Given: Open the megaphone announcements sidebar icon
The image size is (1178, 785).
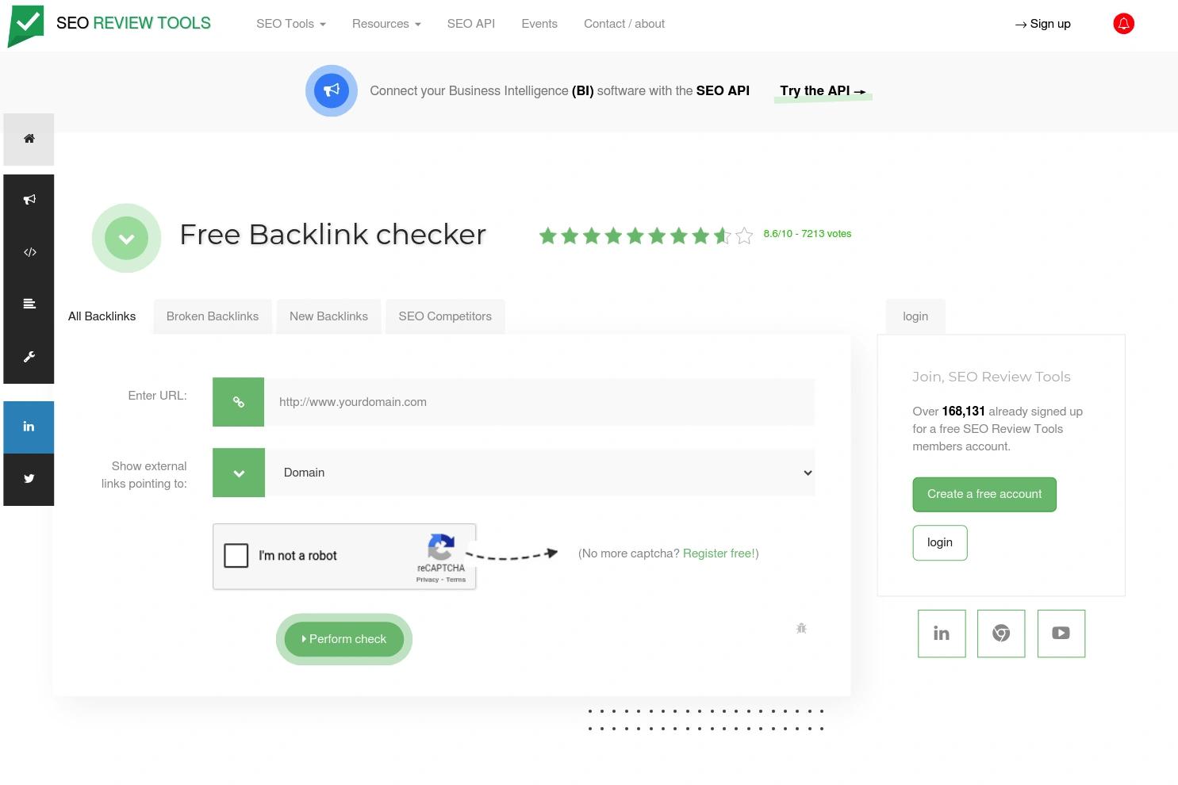Looking at the screenshot, I should pos(29,199).
